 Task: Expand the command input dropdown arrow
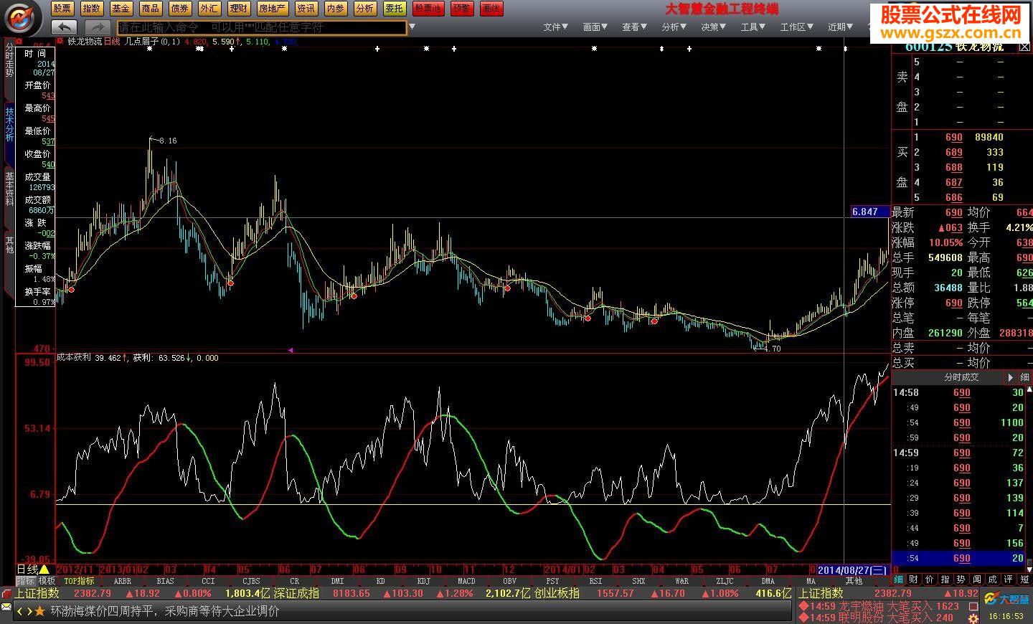(412, 27)
